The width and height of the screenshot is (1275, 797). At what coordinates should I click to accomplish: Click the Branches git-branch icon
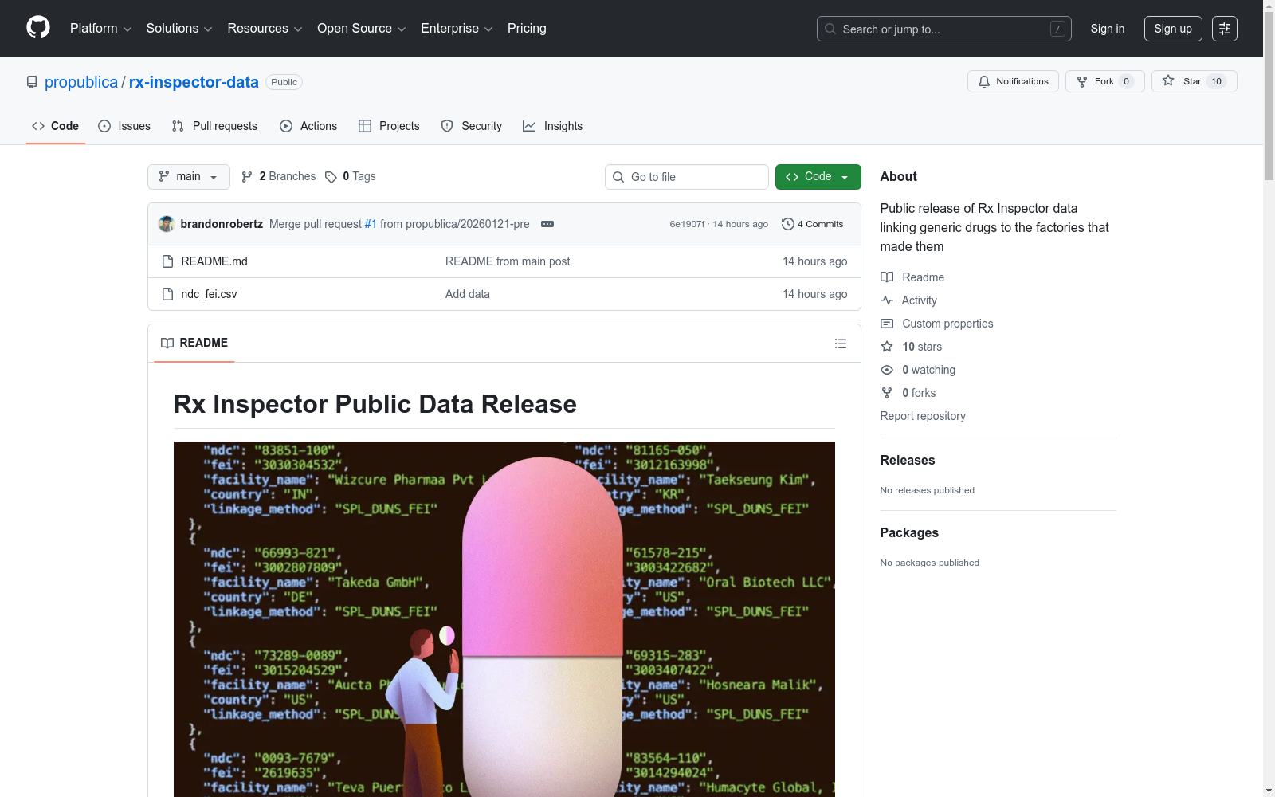point(247,177)
